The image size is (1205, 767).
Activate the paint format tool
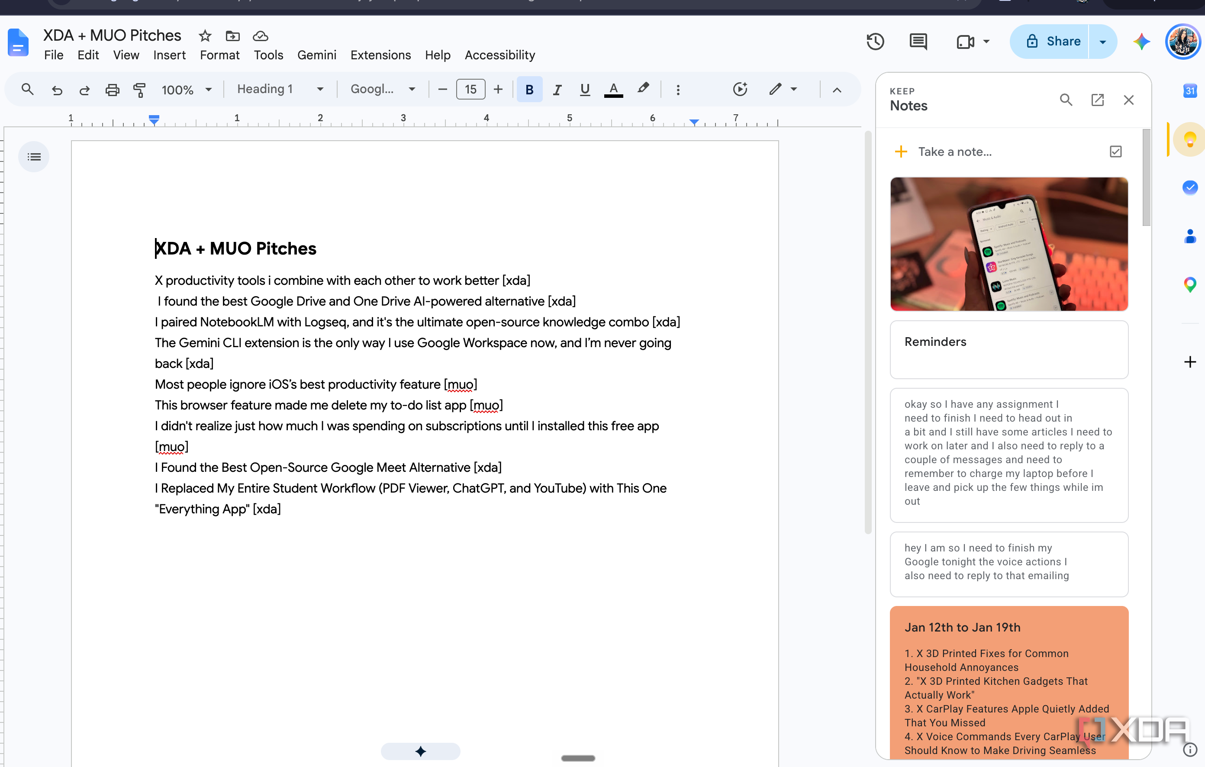click(x=140, y=90)
